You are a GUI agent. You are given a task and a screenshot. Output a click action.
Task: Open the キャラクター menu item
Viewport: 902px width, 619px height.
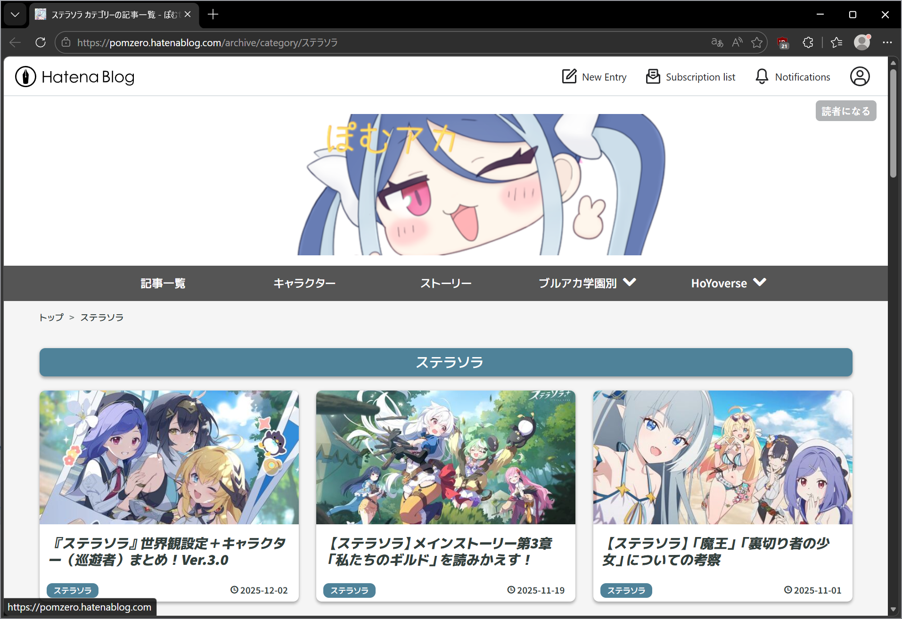pos(304,283)
